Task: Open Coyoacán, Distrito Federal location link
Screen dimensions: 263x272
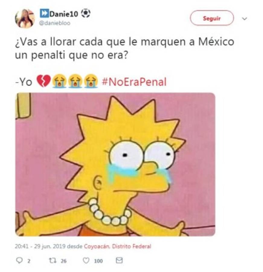Action: point(117,246)
